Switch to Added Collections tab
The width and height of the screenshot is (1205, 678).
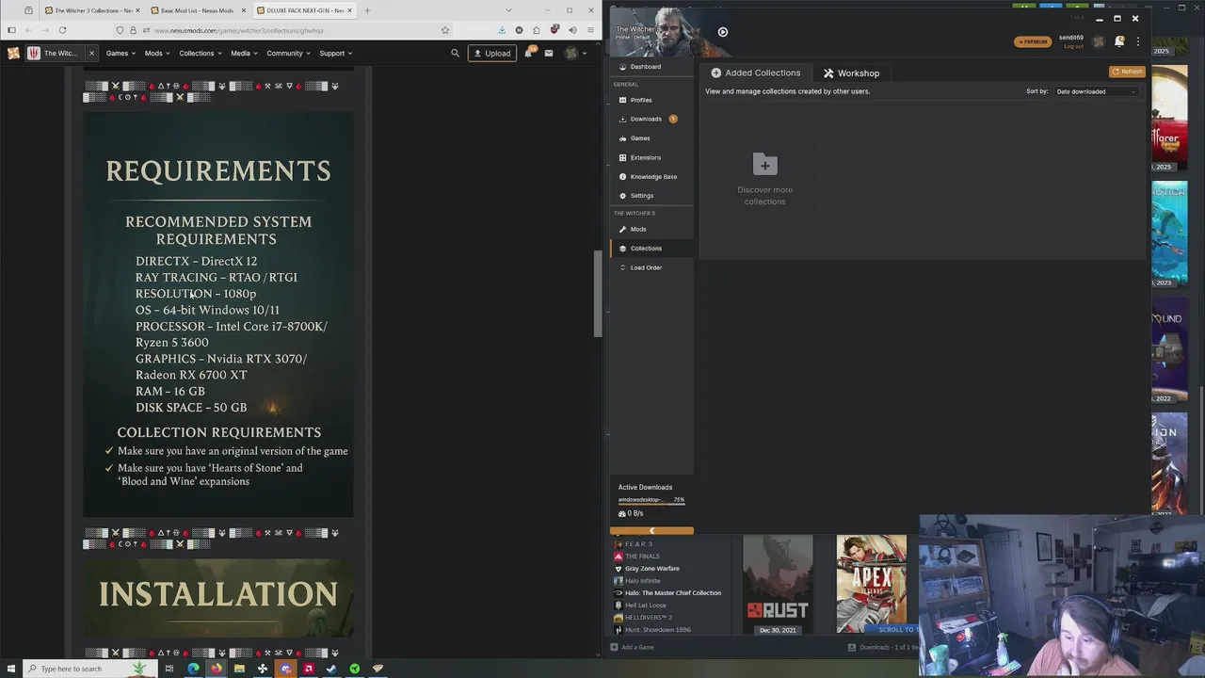[755, 73]
